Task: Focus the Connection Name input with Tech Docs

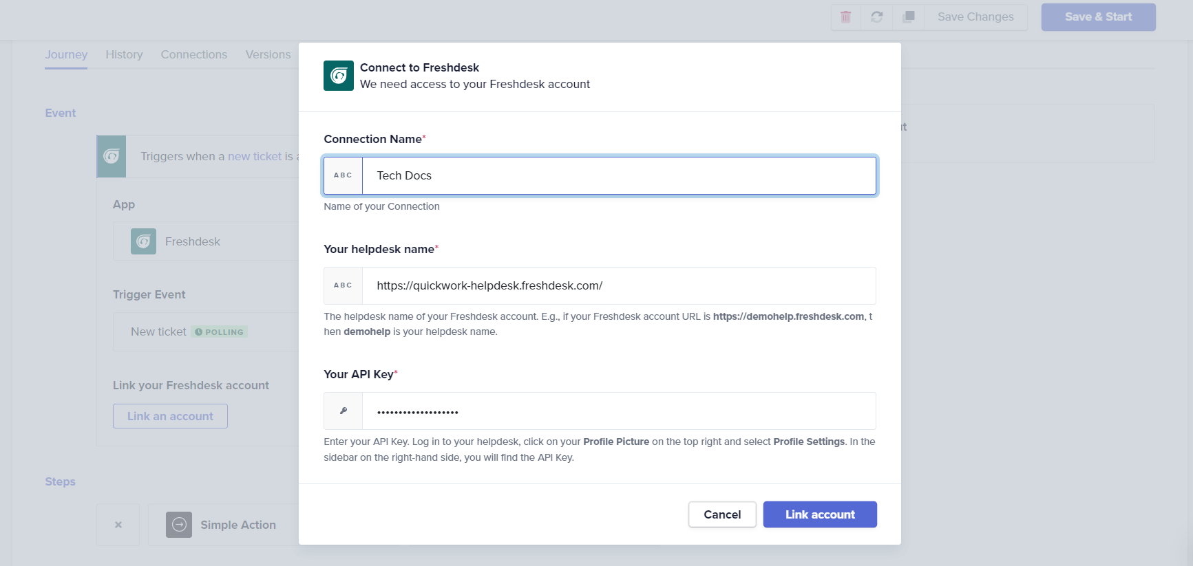Action: pyautogui.click(x=619, y=175)
